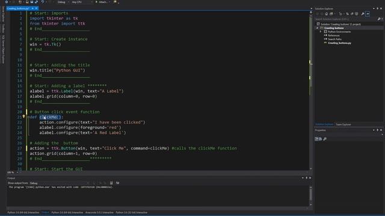Open the Any CPU platform dropdown
The image size is (385, 216).
pos(82,2)
